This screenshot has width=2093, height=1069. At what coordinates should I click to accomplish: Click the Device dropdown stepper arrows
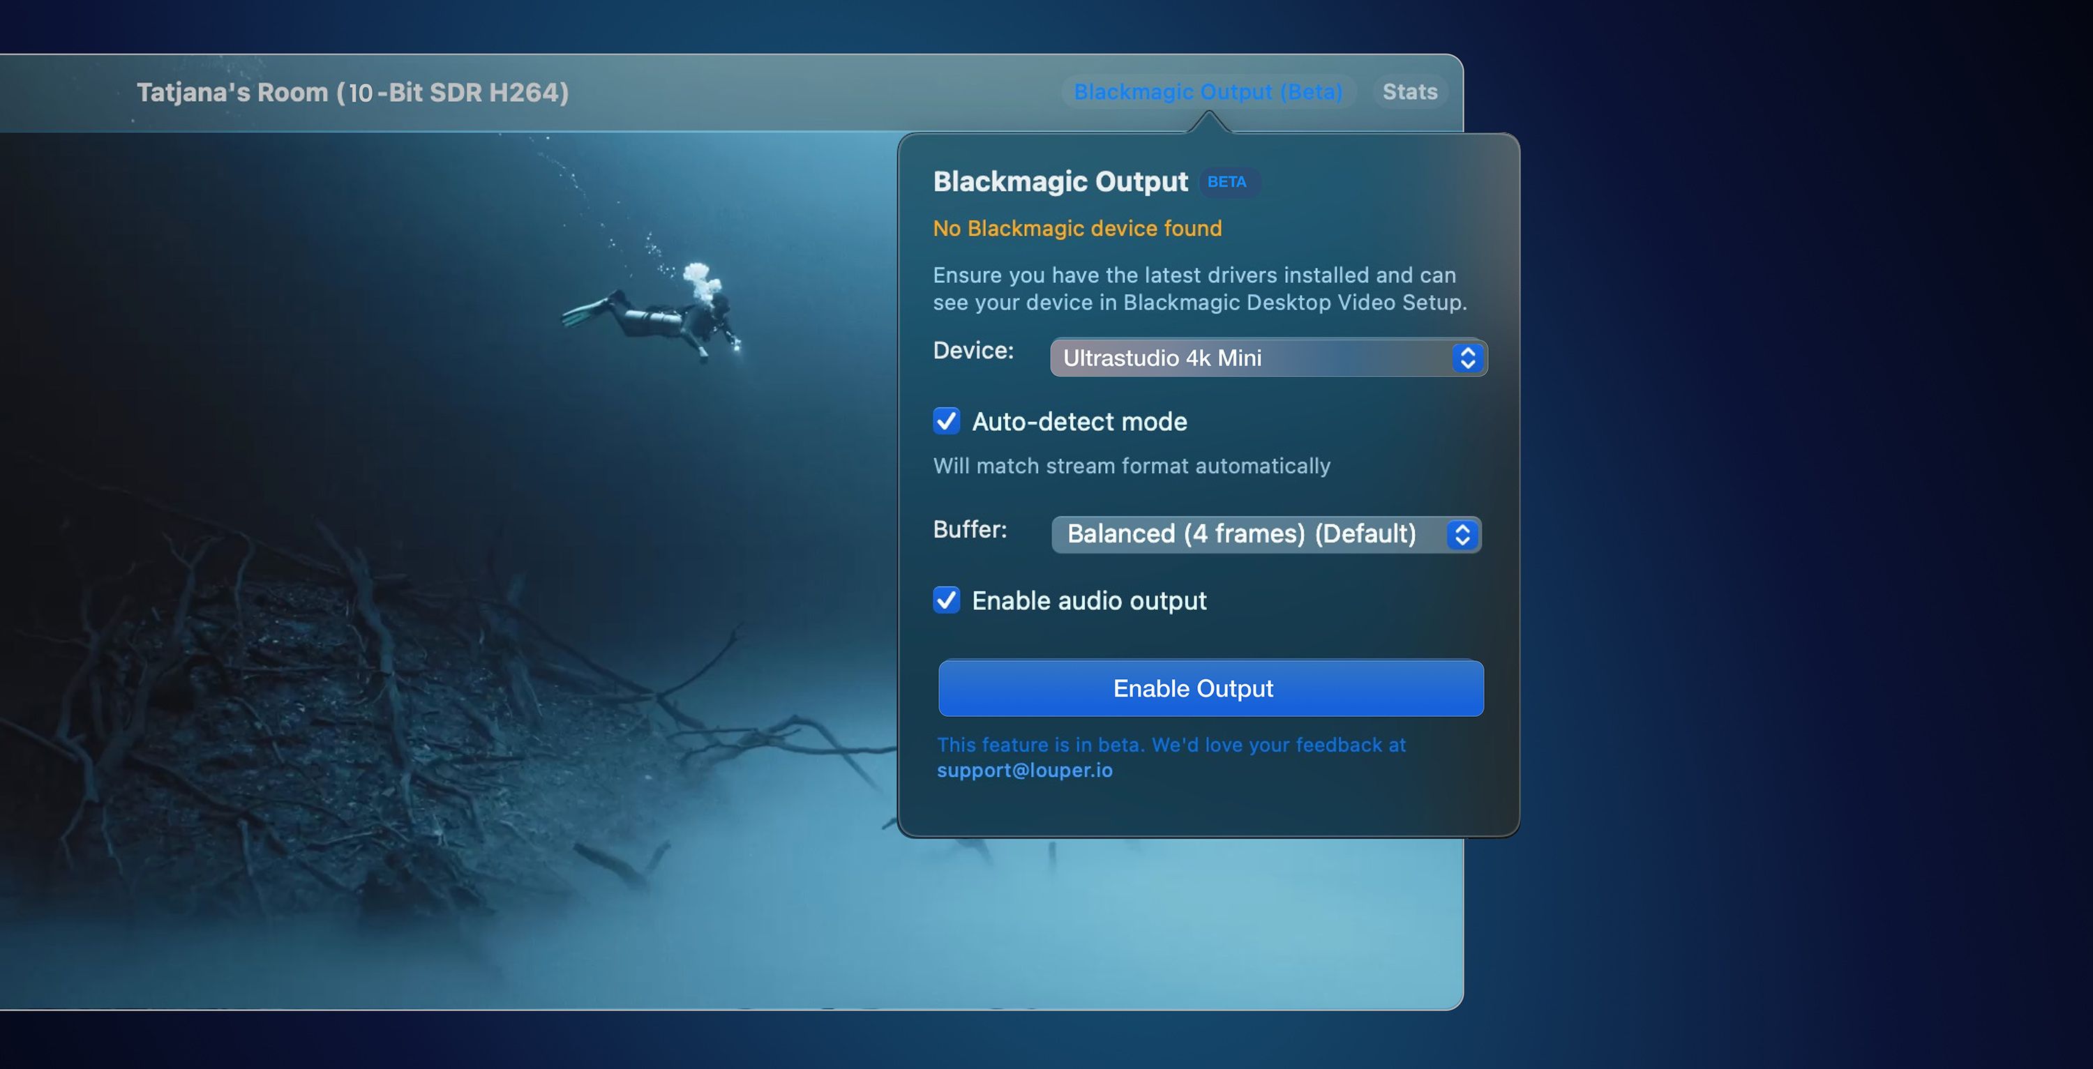(x=1467, y=358)
